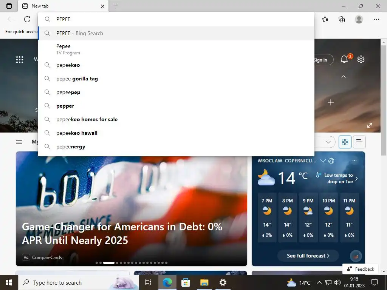Screen dimensions: 387x290
Task: Expand background image with diagonal arrows
Action: [x=370, y=125]
